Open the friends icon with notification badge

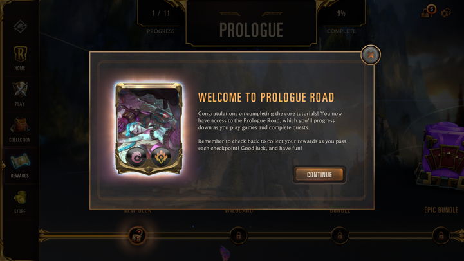pyautogui.click(x=428, y=12)
